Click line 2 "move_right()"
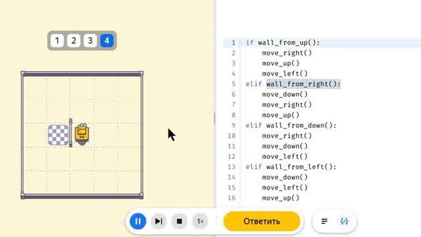Screen dimensions: 421x237 click(287, 53)
